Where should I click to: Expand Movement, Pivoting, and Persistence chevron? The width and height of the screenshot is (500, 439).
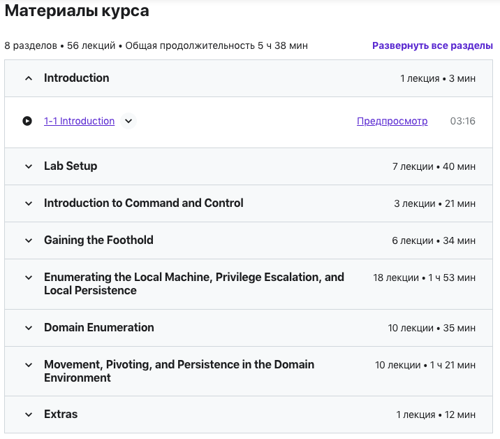tap(29, 365)
